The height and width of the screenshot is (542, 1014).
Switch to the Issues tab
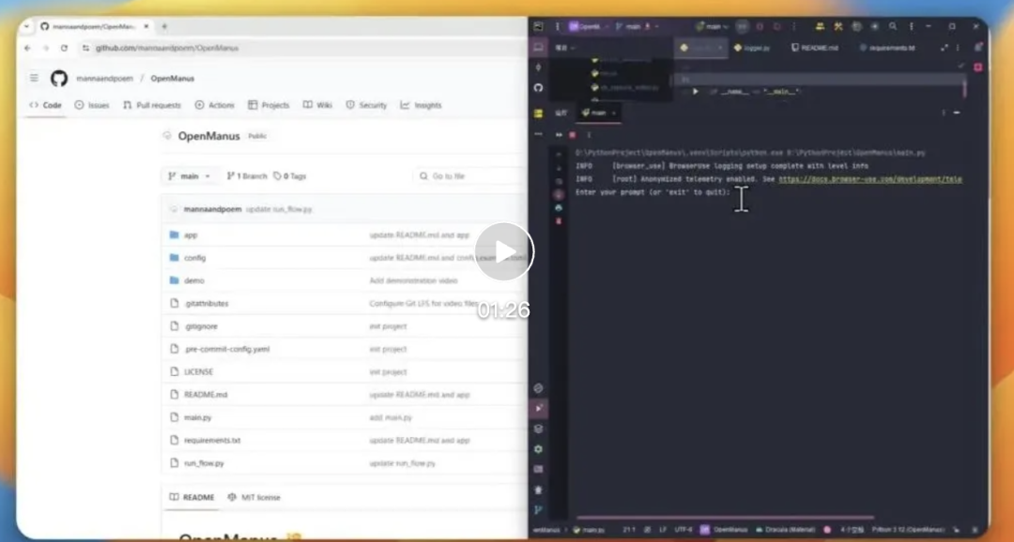(92, 105)
